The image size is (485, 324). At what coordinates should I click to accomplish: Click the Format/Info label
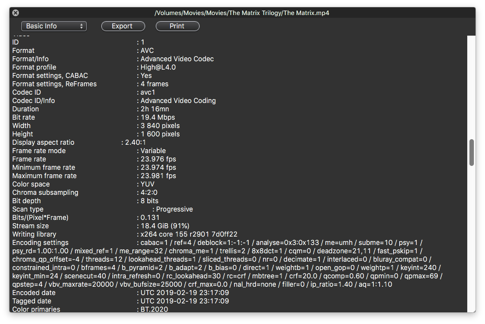[x=31, y=59]
